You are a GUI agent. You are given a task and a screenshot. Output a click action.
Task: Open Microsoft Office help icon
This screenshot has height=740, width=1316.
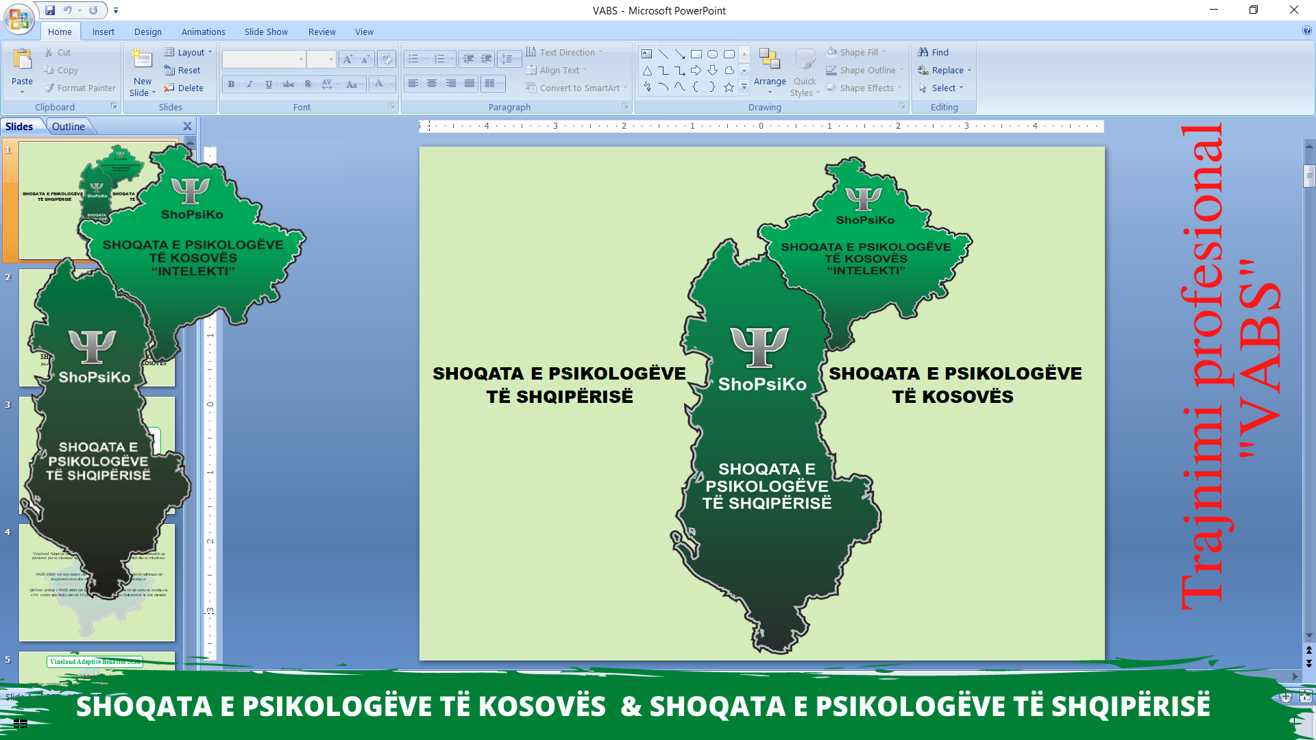click(1307, 31)
